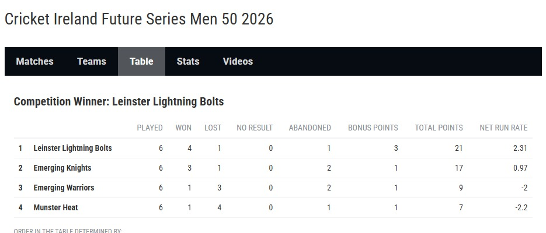Open Emerging Warriors team link

(x=64, y=188)
